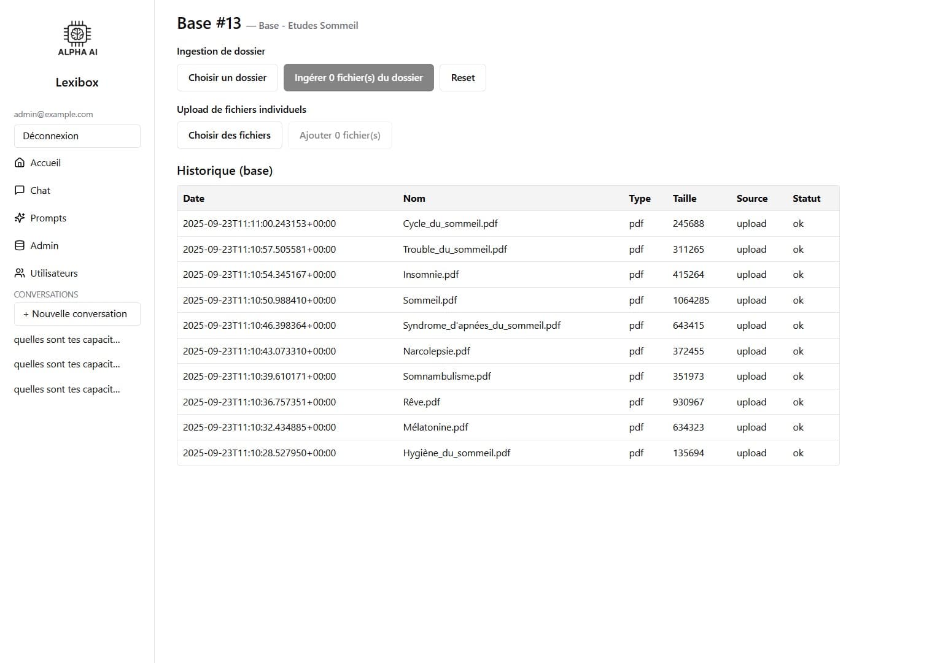Select the Insomnie.pdf row
Viewport: 951px width, 663px height.
431,274
